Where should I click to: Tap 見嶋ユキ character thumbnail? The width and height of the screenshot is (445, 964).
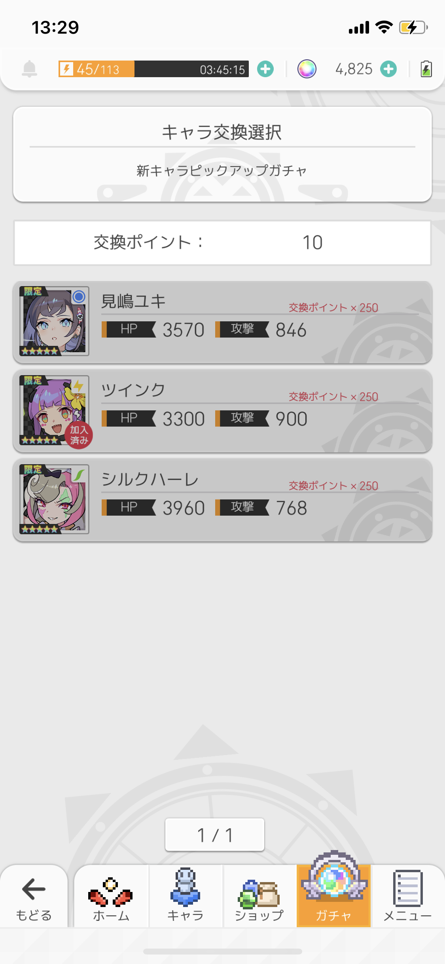click(x=54, y=321)
